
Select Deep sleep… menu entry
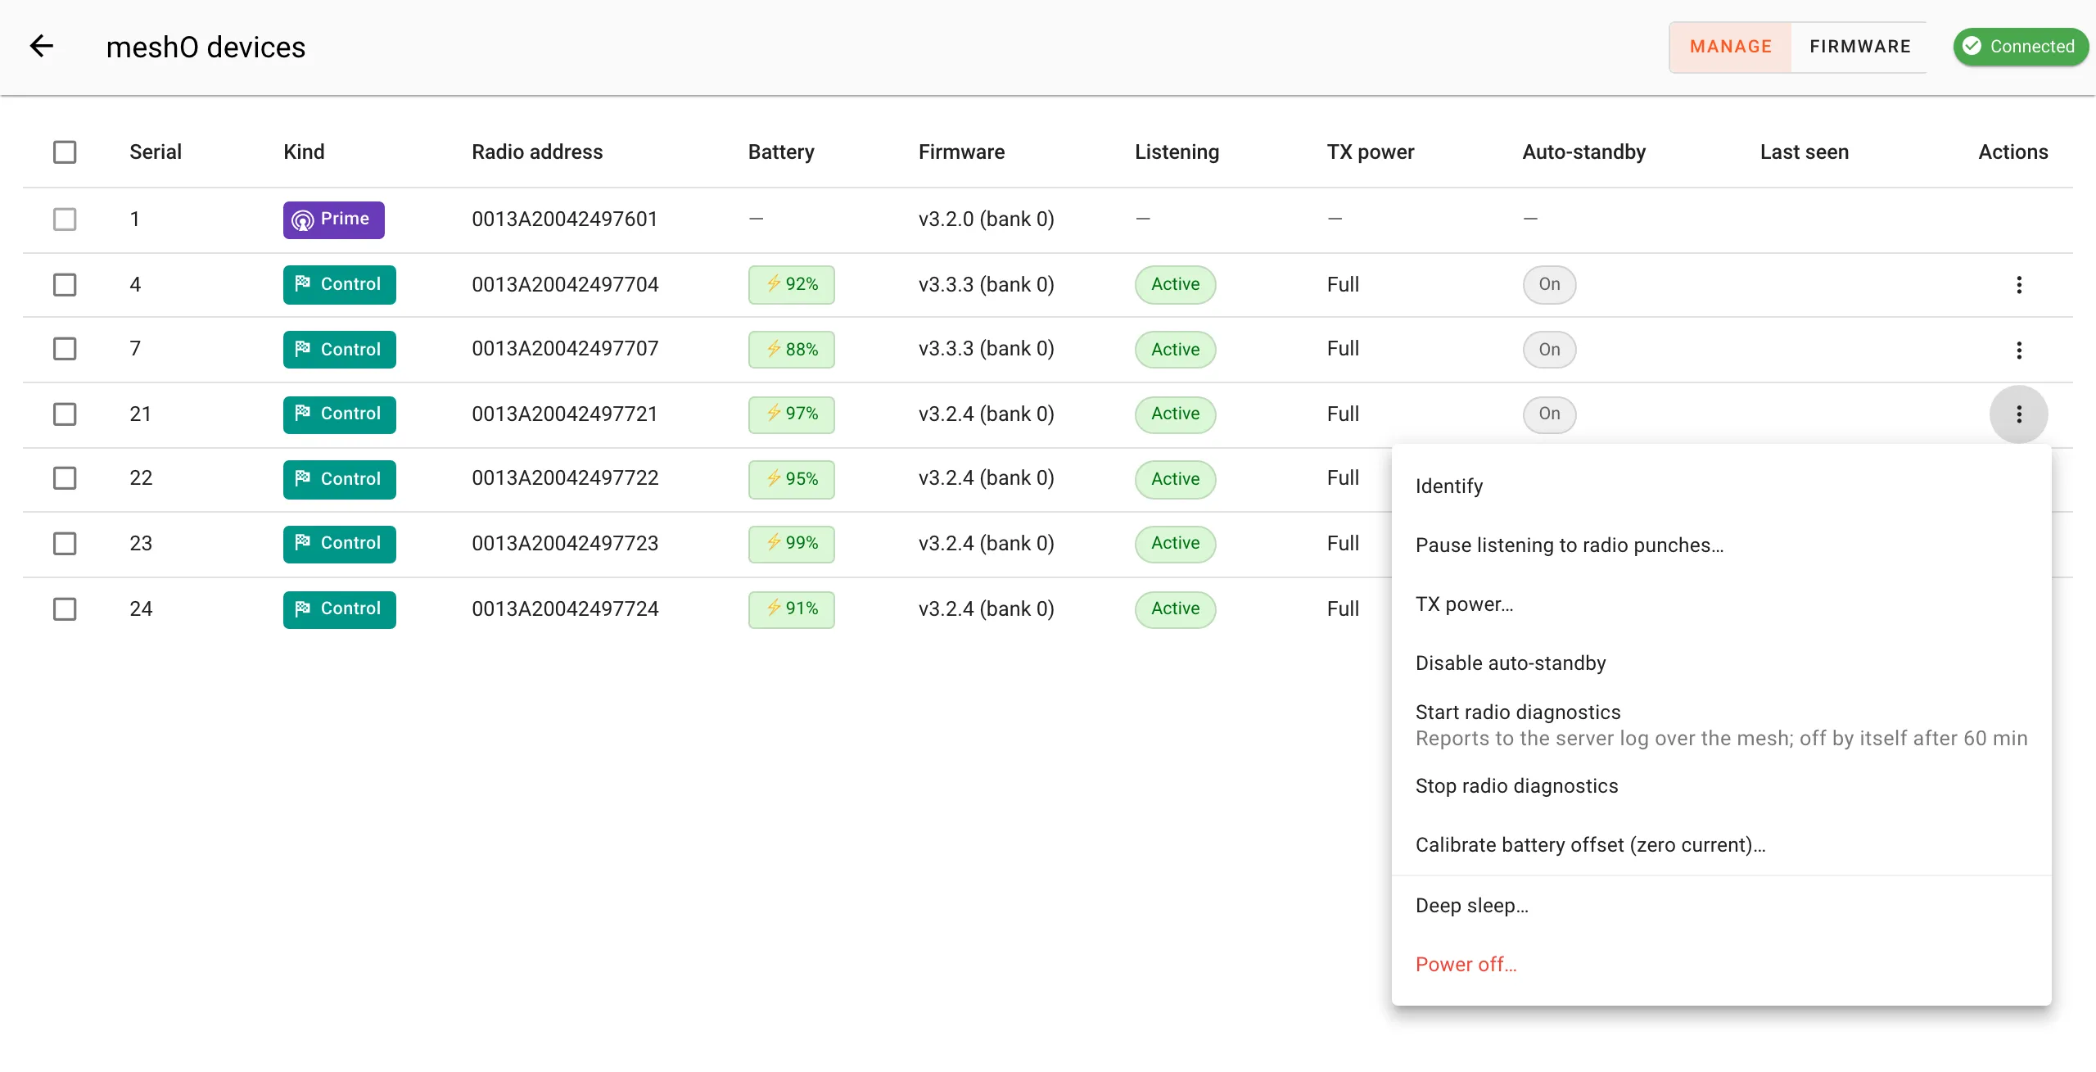click(x=1721, y=906)
